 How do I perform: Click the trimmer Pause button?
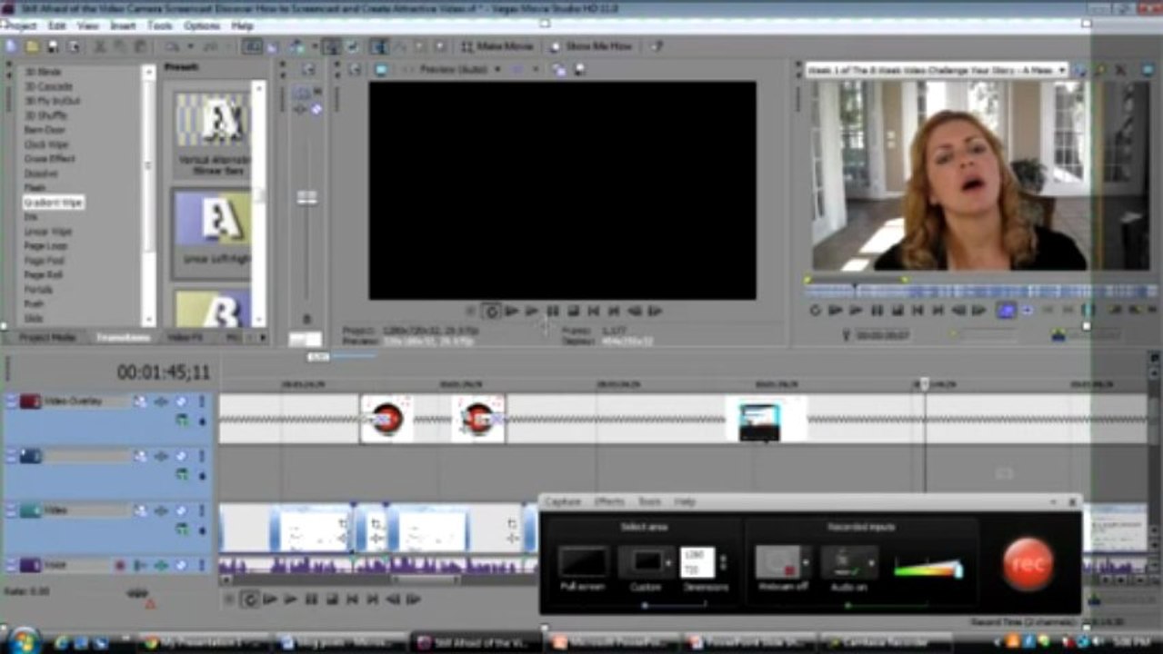(x=877, y=311)
